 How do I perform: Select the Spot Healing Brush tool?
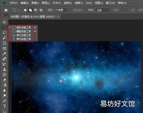[4, 59]
